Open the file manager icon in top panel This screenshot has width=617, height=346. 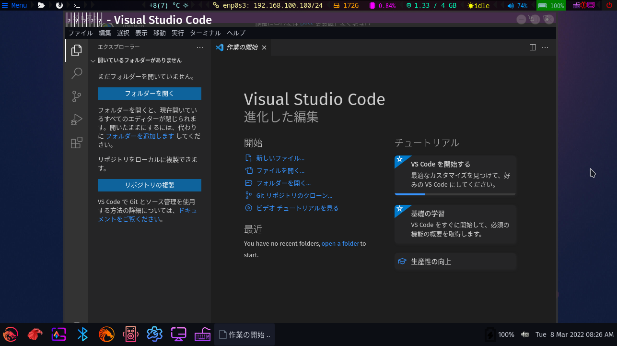pos(41,5)
